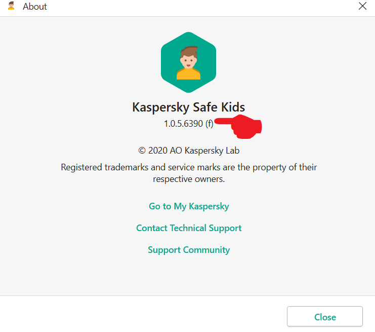Screen dimensions: 375x332
Task: Click the green hexagon Safe Kids logo
Action: click(188, 62)
